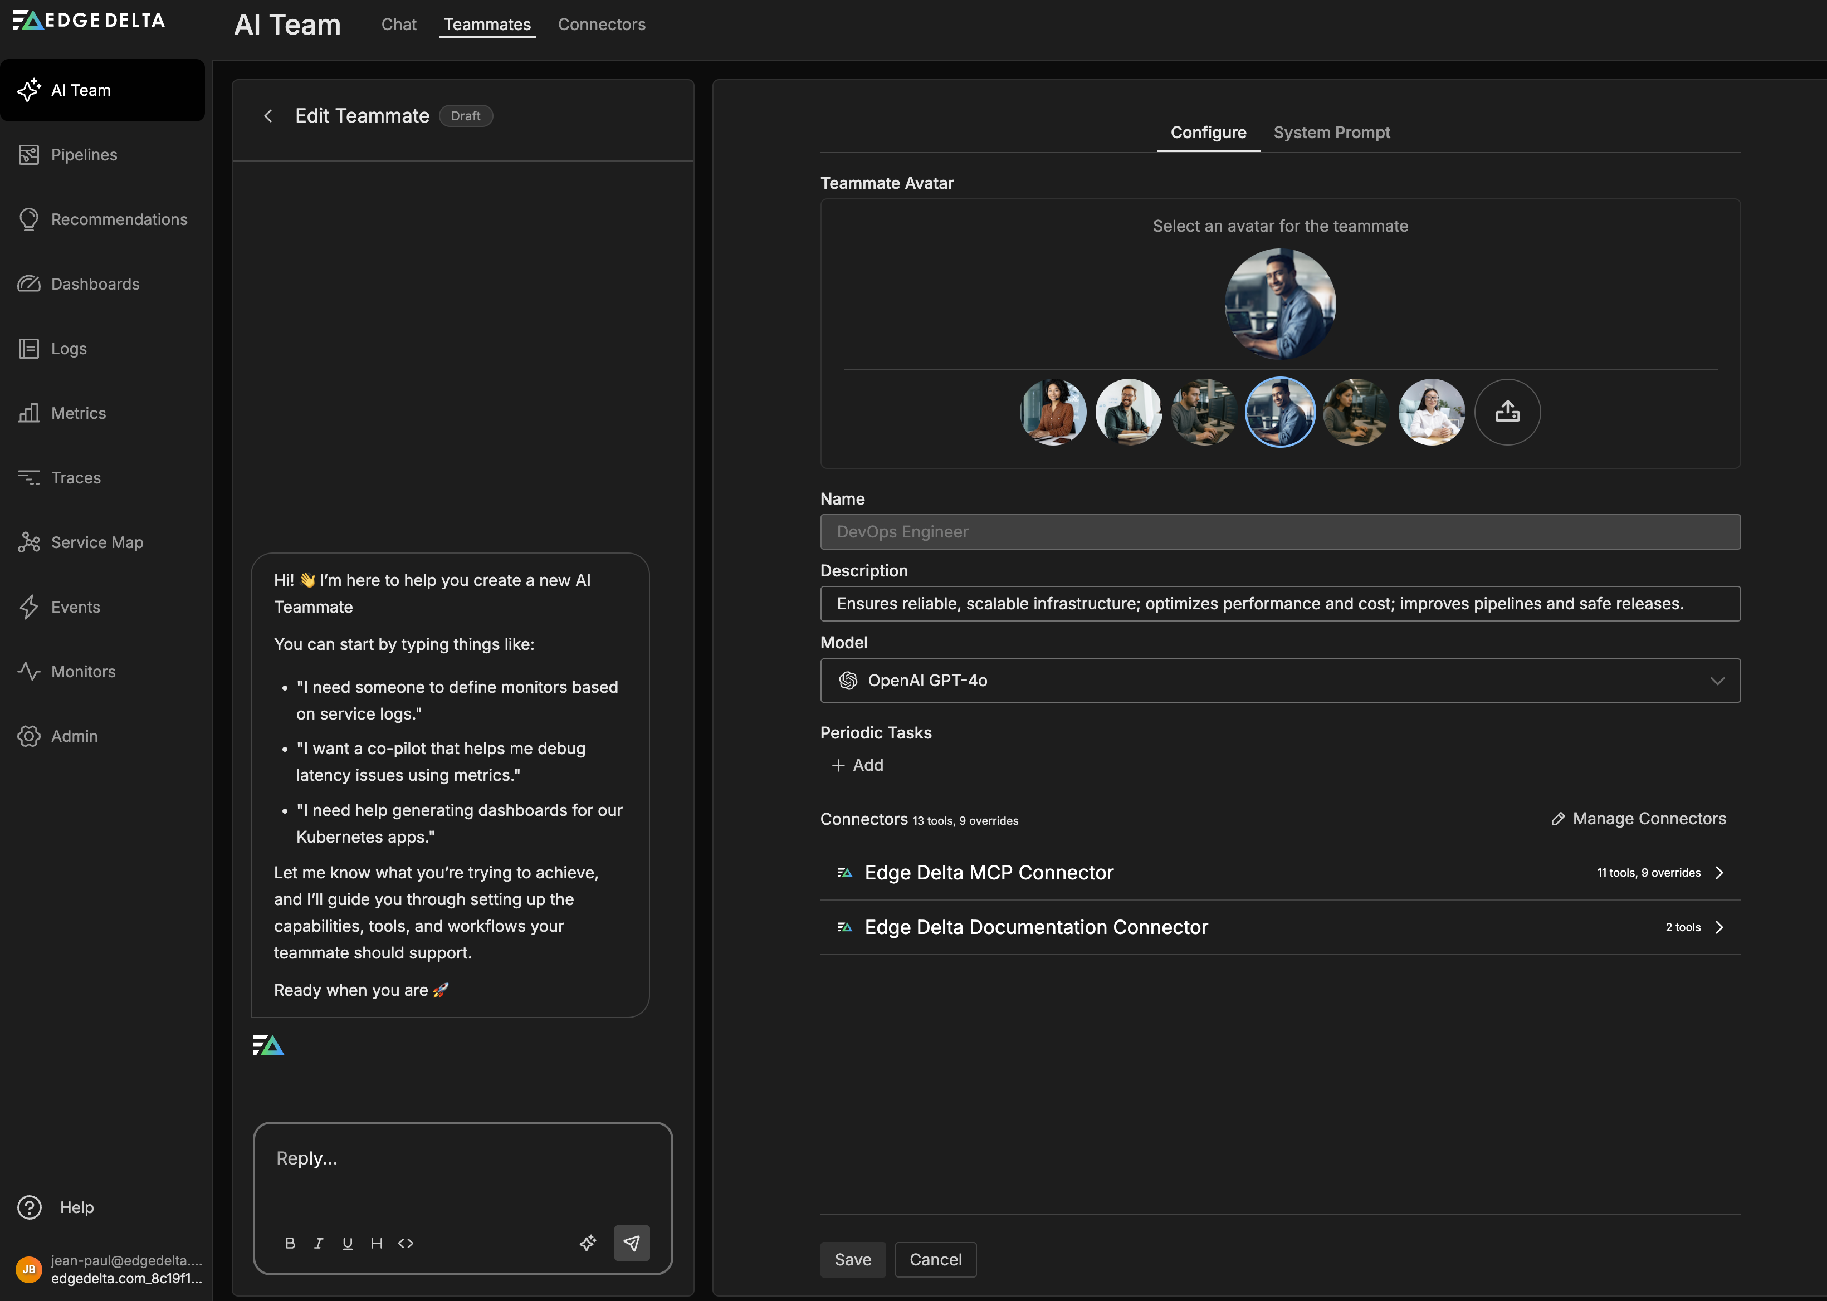Viewport: 1827px width, 1301px height.
Task: Click the send message arrow button
Action: pos(632,1243)
